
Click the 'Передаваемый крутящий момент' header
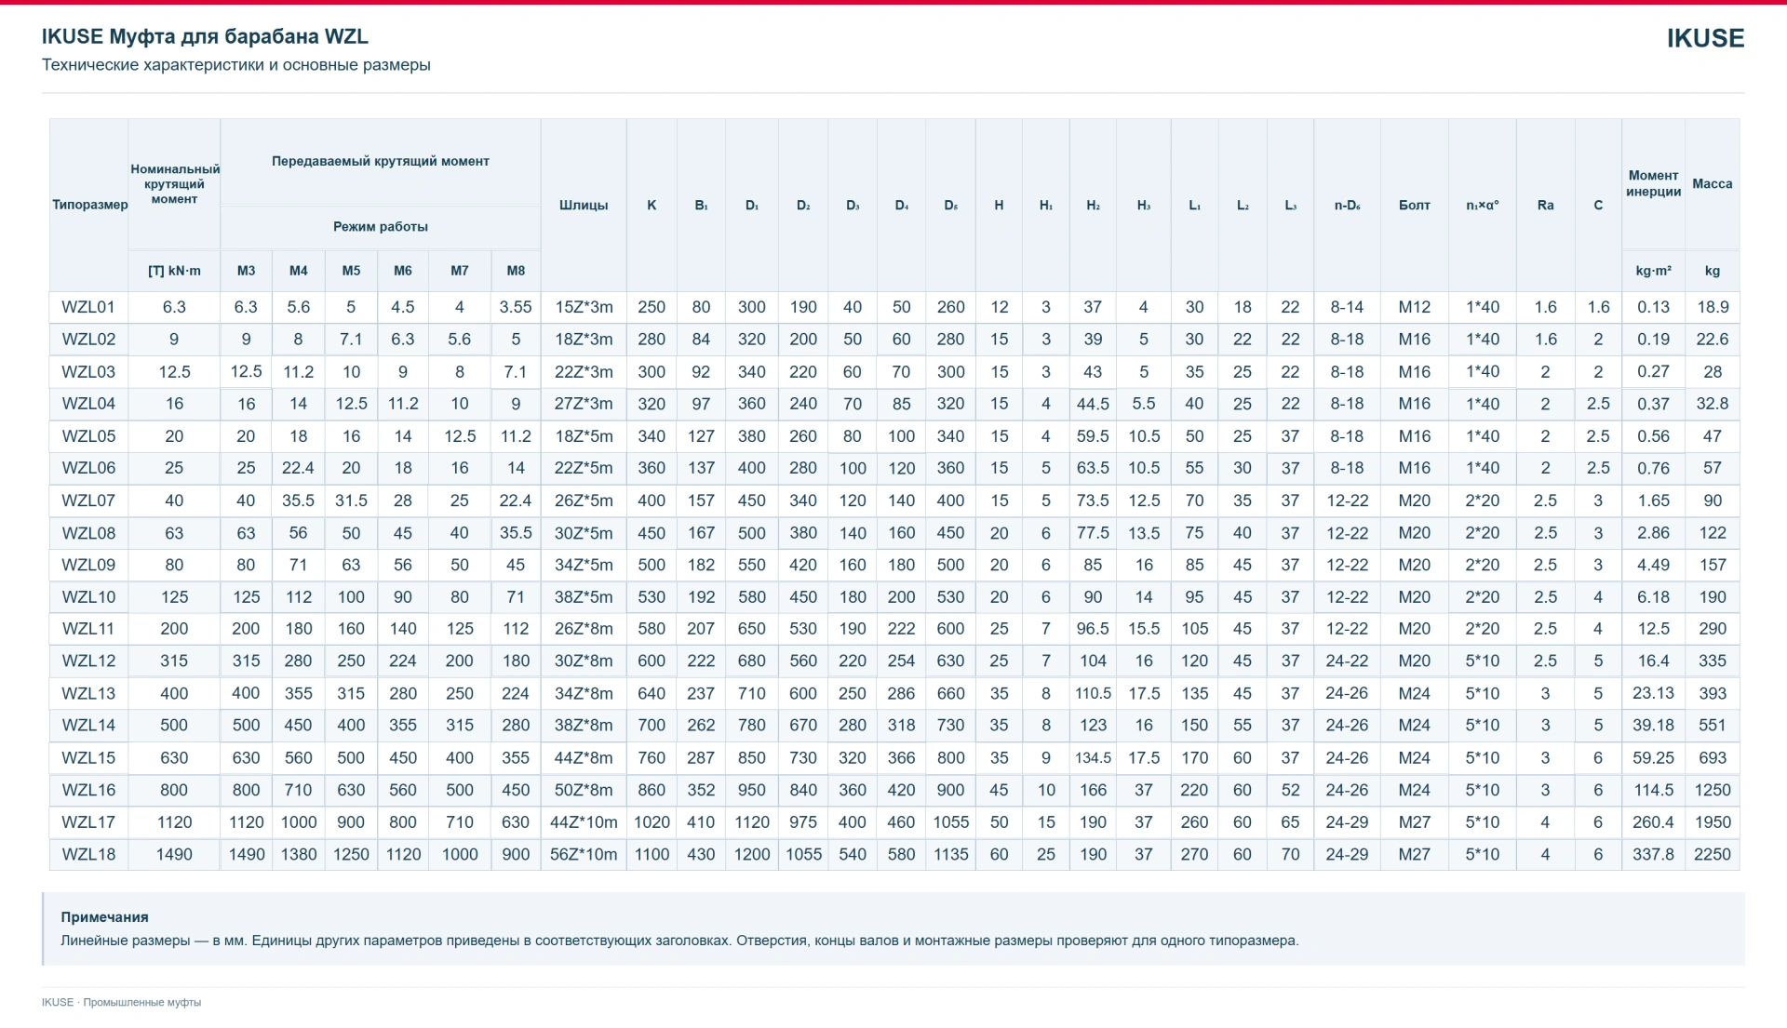tap(380, 161)
